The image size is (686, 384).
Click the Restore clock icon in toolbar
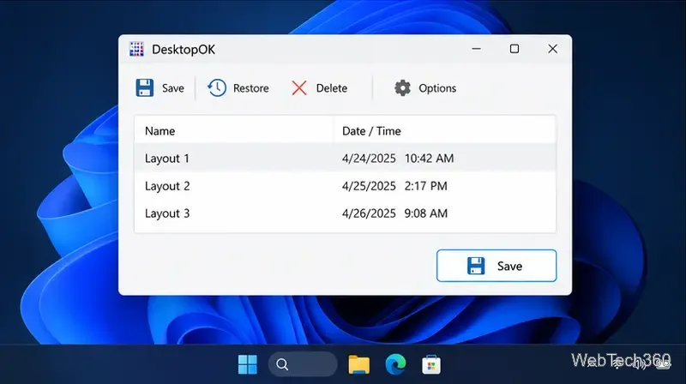(x=217, y=88)
